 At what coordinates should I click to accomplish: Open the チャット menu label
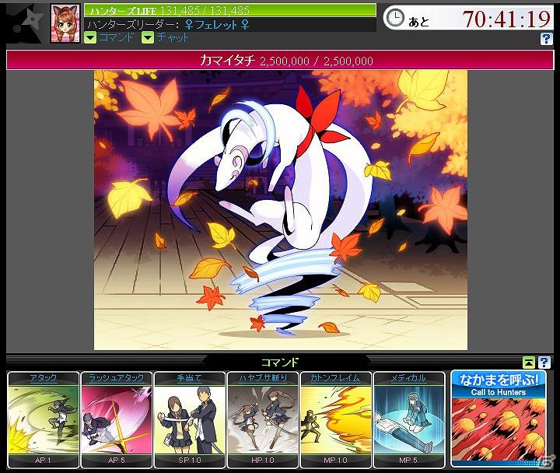pyautogui.click(x=172, y=37)
